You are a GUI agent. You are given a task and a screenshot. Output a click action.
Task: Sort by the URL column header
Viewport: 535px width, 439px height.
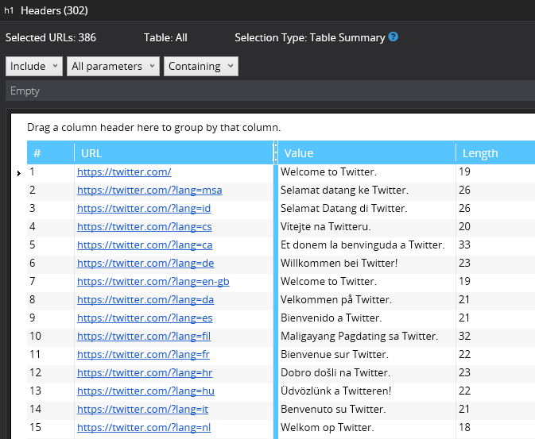tap(173, 153)
